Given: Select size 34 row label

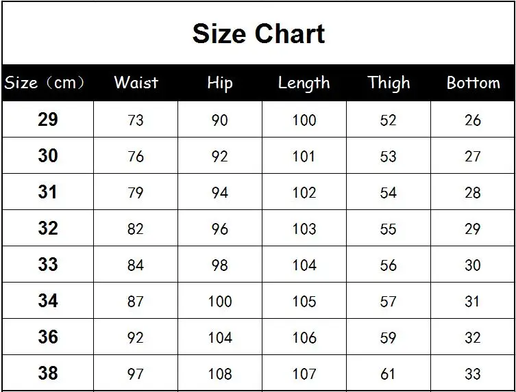Looking at the screenshot, I should (x=48, y=300).
